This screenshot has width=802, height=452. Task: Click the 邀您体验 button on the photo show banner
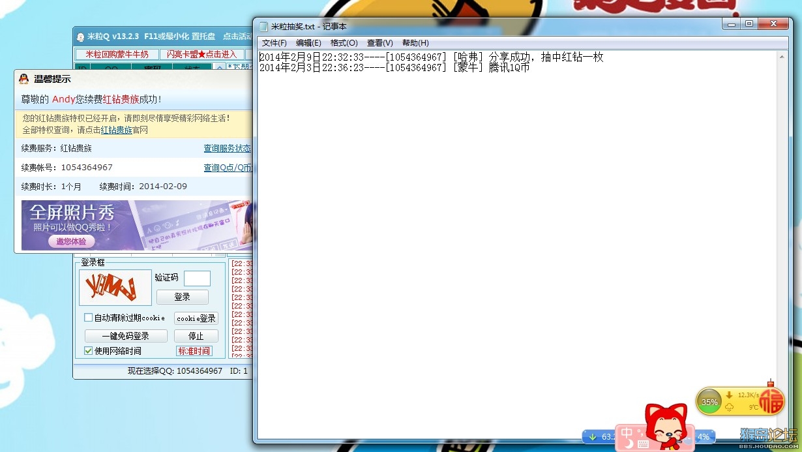tap(71, 241)
